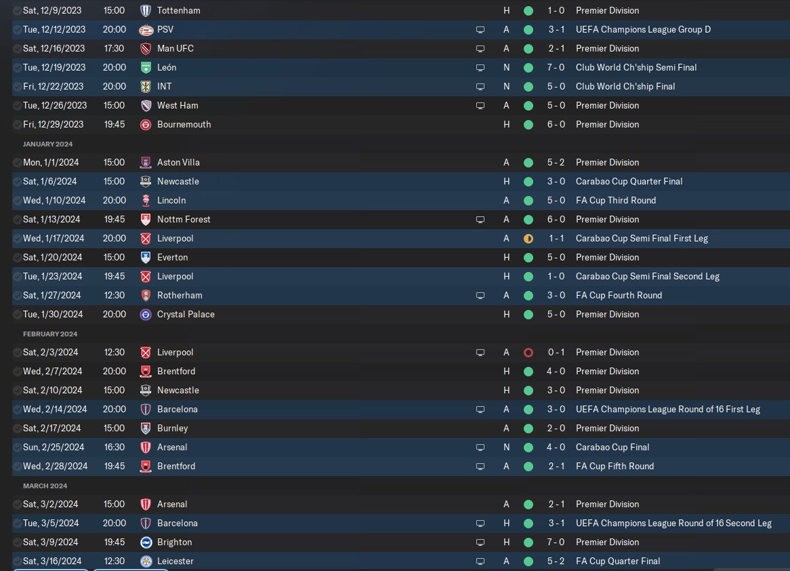Click the orange draw indicator on the Liverpool 1-1 row
The width and height of the screenshot is (790, 571).
[x=528, y=239]
